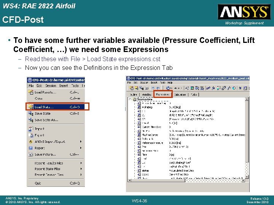The image size is (274, 205).
Task: Choose Import from the File menu
Action: (x=56, y=129)
